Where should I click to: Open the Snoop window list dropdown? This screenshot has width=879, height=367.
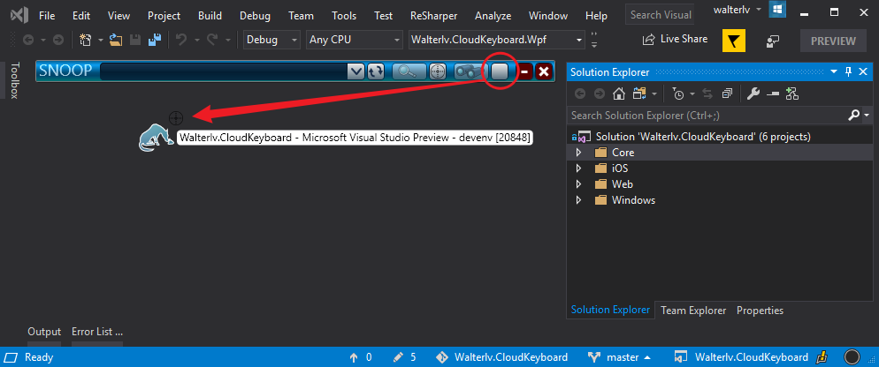[356, 71]
